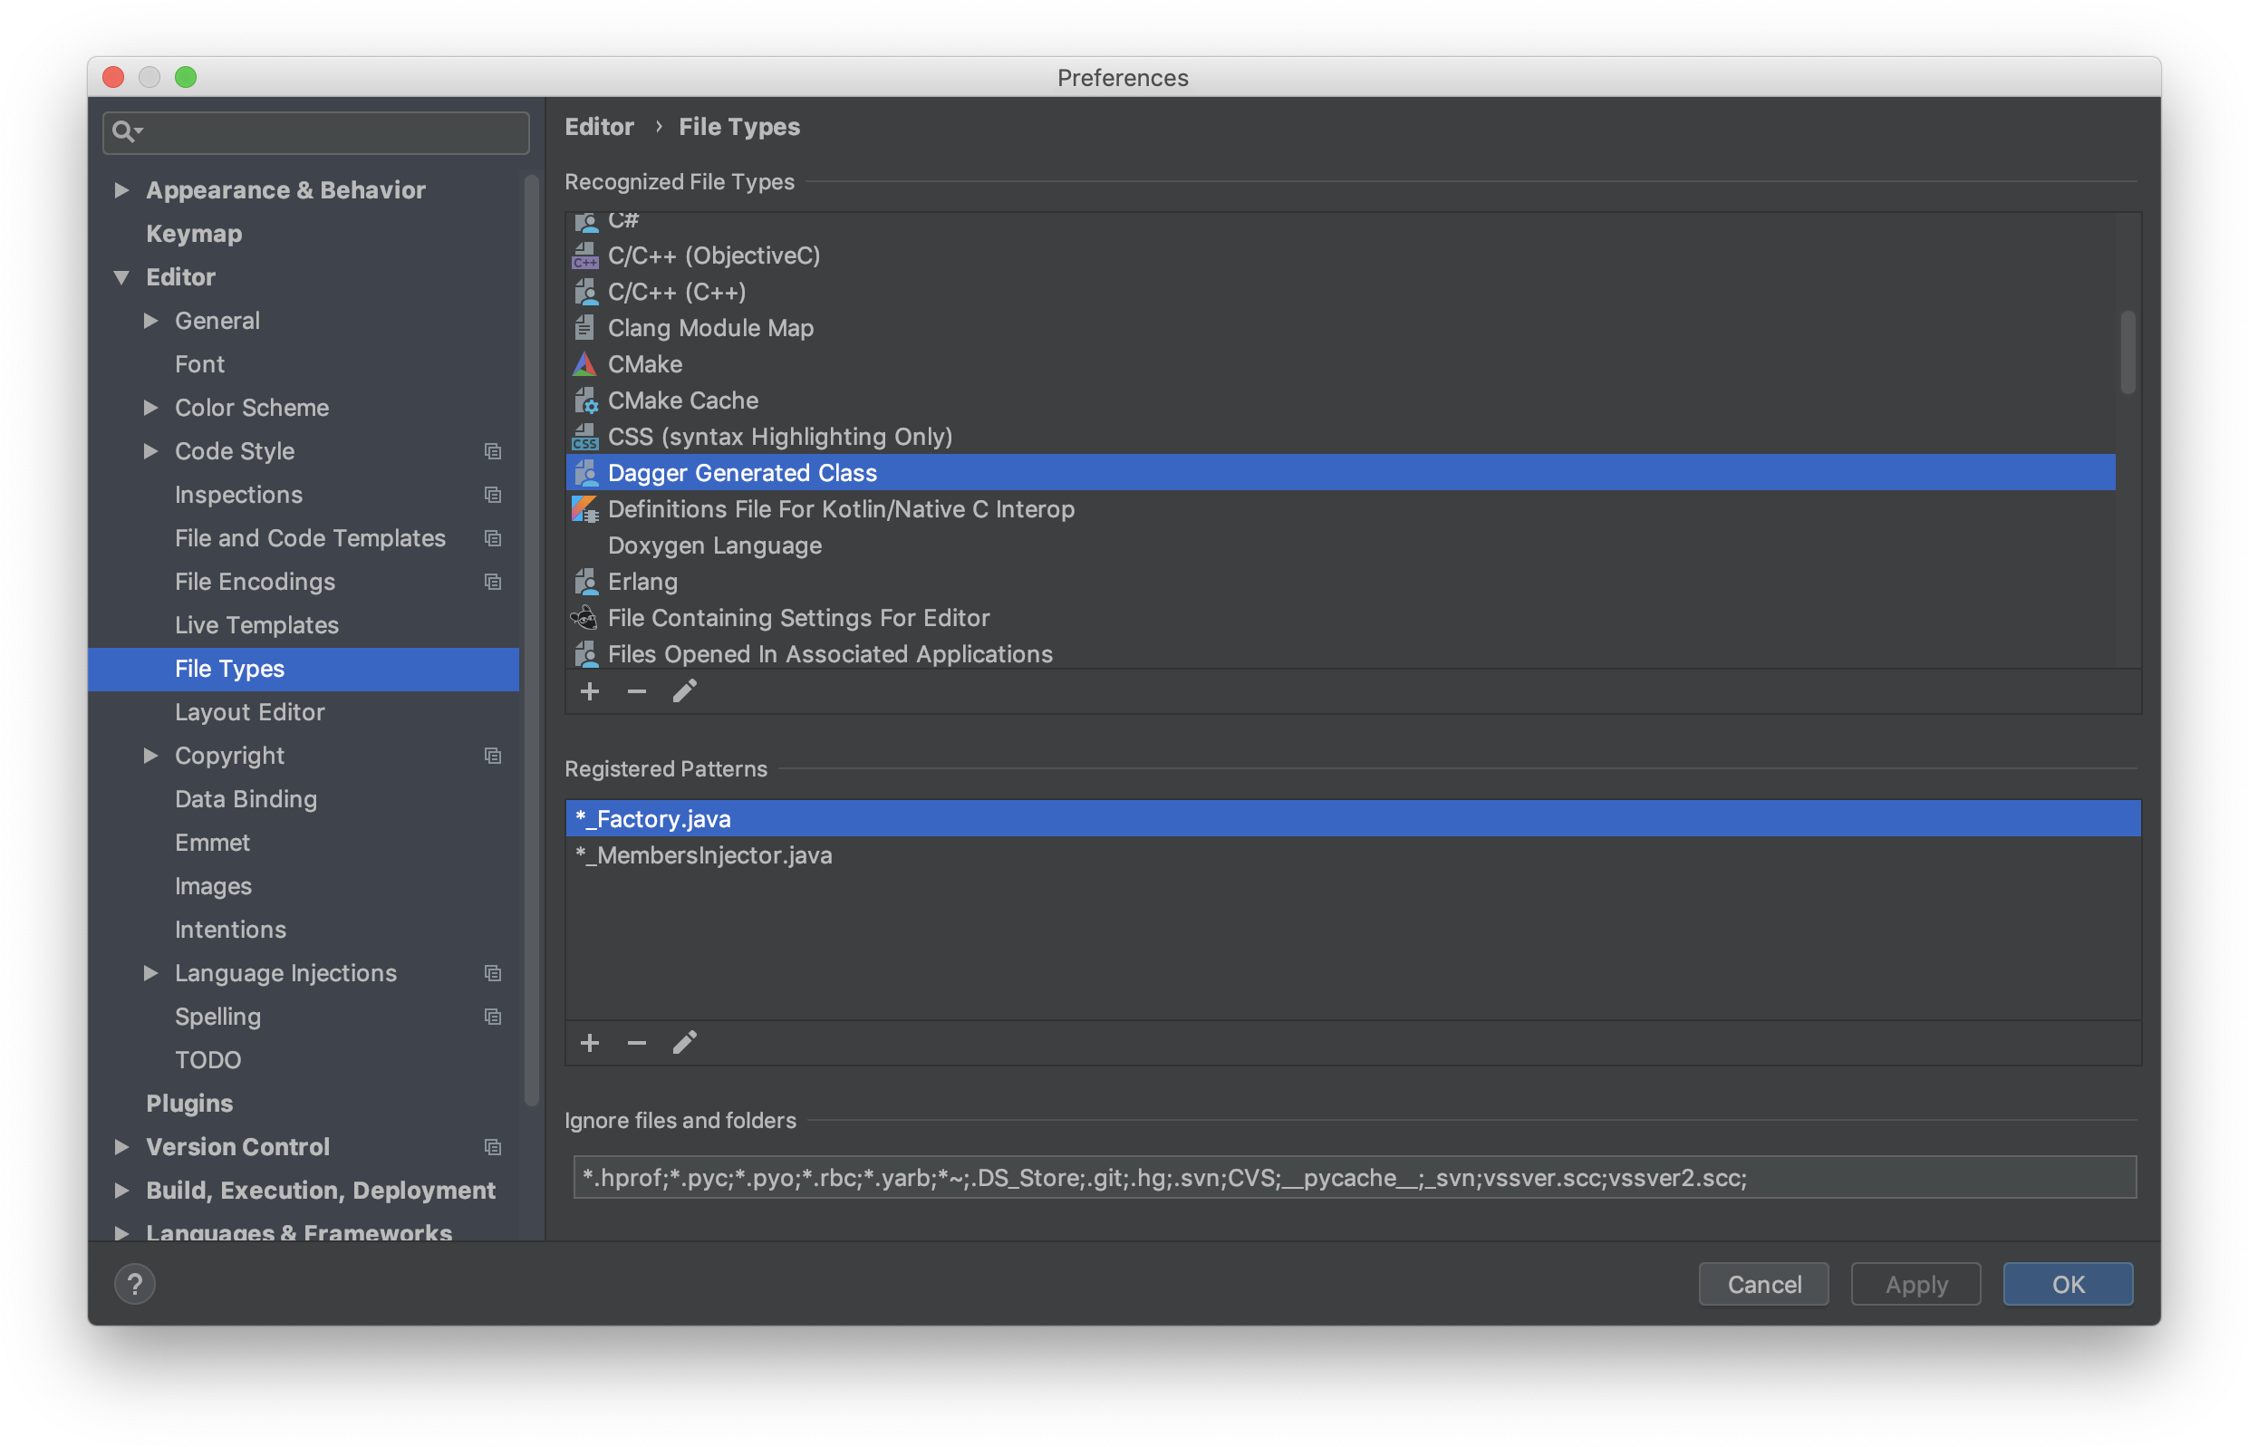Image resolution: width=2248 pixels, height=1447 pixels.
Task: Edit the selected recognized file type
Action: coord(684,691)
